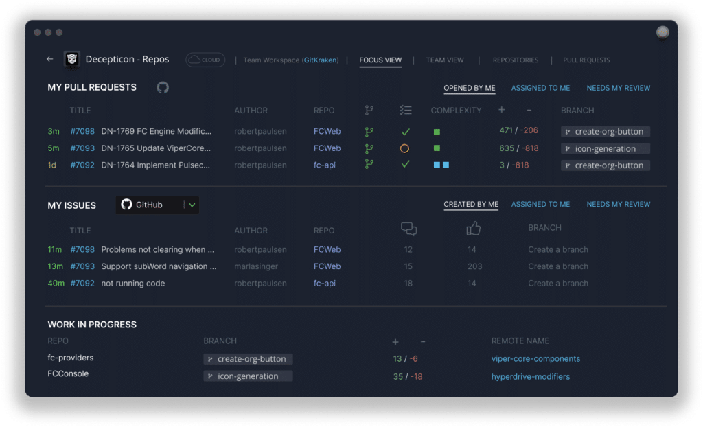Click the COMPLEXITY column header
This screenshot has height=427, width=703.
(456, 111)
